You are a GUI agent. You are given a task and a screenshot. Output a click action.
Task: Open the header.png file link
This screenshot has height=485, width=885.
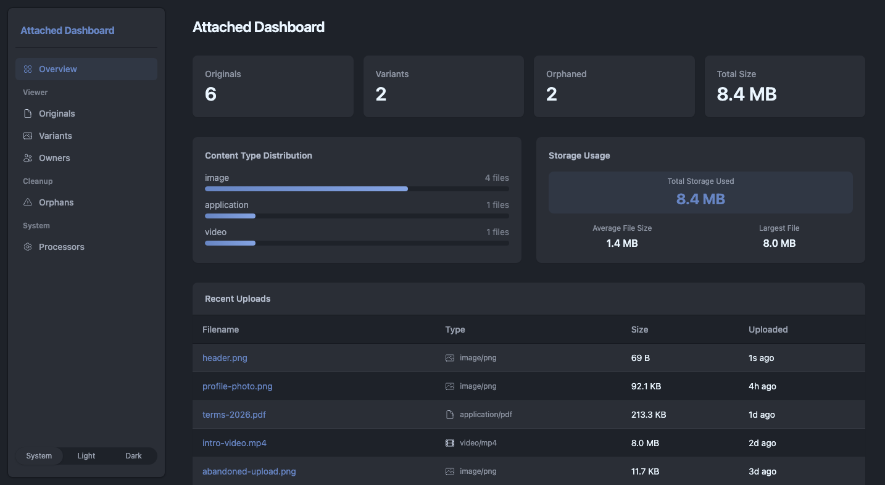(x=225, y=358)
